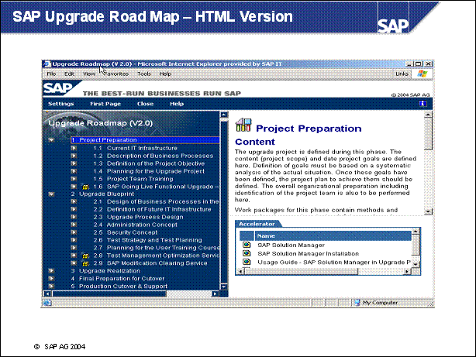Open the Tools menu in the browser

(144, 74)
